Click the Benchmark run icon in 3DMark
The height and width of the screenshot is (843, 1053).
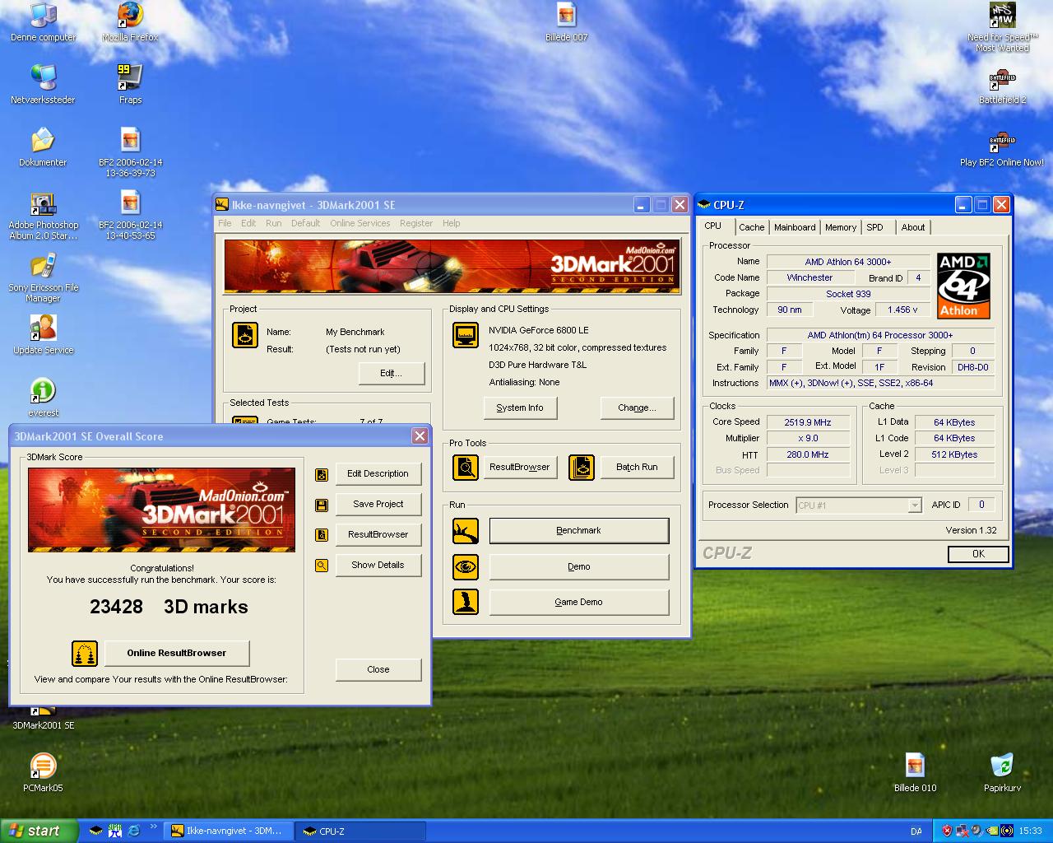(x=466, y=531)
